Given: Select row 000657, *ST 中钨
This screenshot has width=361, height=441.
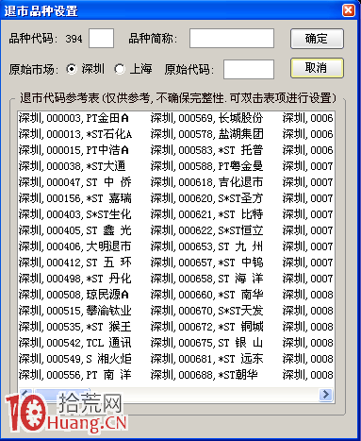Looking at the screenshot, I should [206, 263].
